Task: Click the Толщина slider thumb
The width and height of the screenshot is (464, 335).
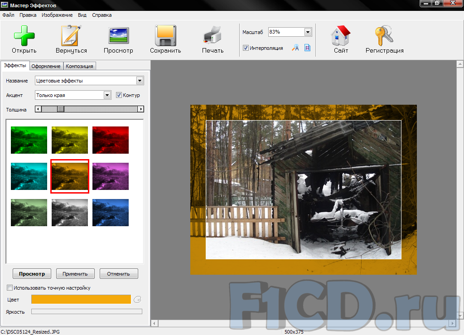Action: click(60, 109)
